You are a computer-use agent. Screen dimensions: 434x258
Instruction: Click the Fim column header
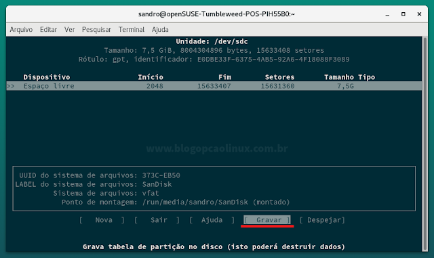click(x=224, y=77)
